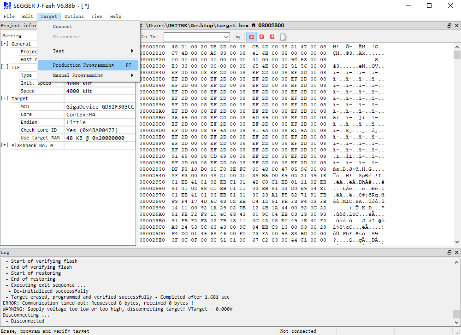The width and height of the screenshot is (461, 335).
Task: Close the target.hex data window
Action: (x=456, y=25)
